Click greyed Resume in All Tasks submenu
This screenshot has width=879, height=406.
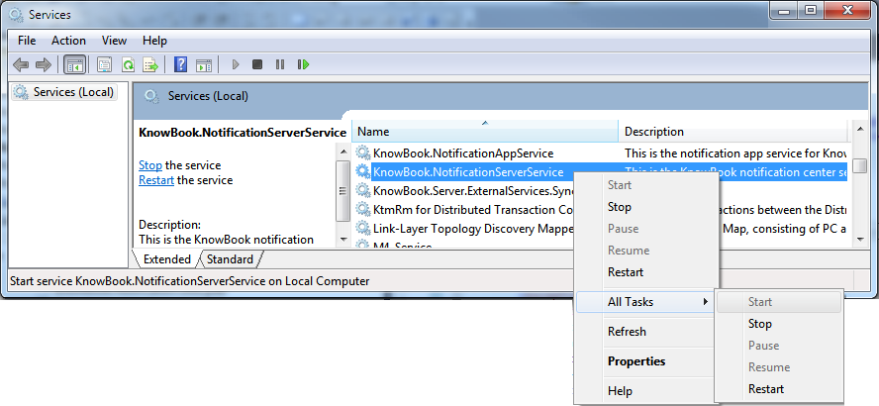tap(779, 367)
